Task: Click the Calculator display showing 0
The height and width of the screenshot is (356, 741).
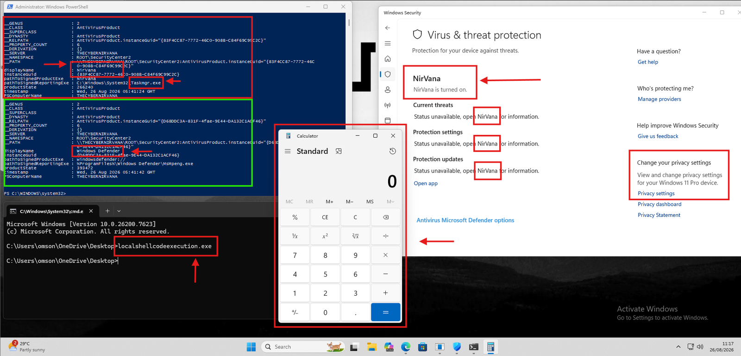Action: 392,181
